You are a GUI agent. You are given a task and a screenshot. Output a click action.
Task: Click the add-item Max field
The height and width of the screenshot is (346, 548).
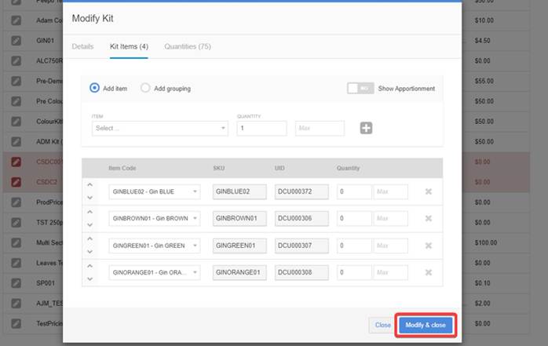(x=320, y=128)
